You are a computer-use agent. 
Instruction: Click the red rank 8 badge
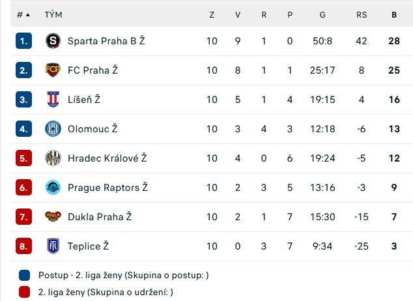tap(23, 246)
